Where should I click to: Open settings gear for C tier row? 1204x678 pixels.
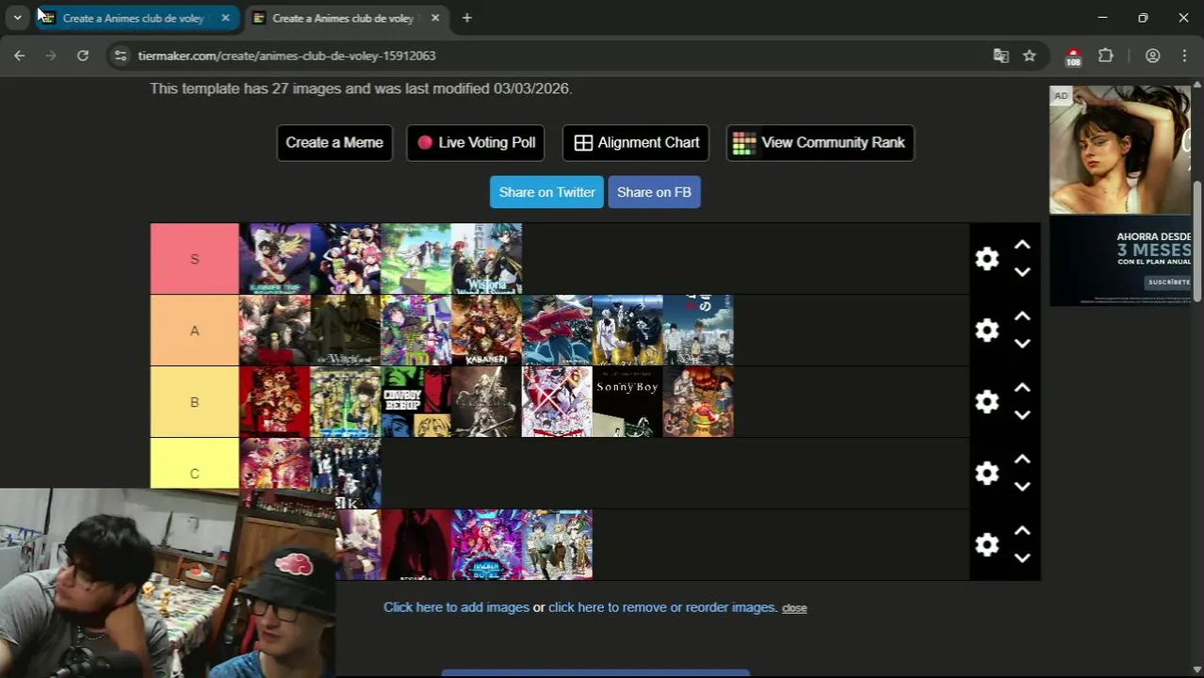coord(986,473)
